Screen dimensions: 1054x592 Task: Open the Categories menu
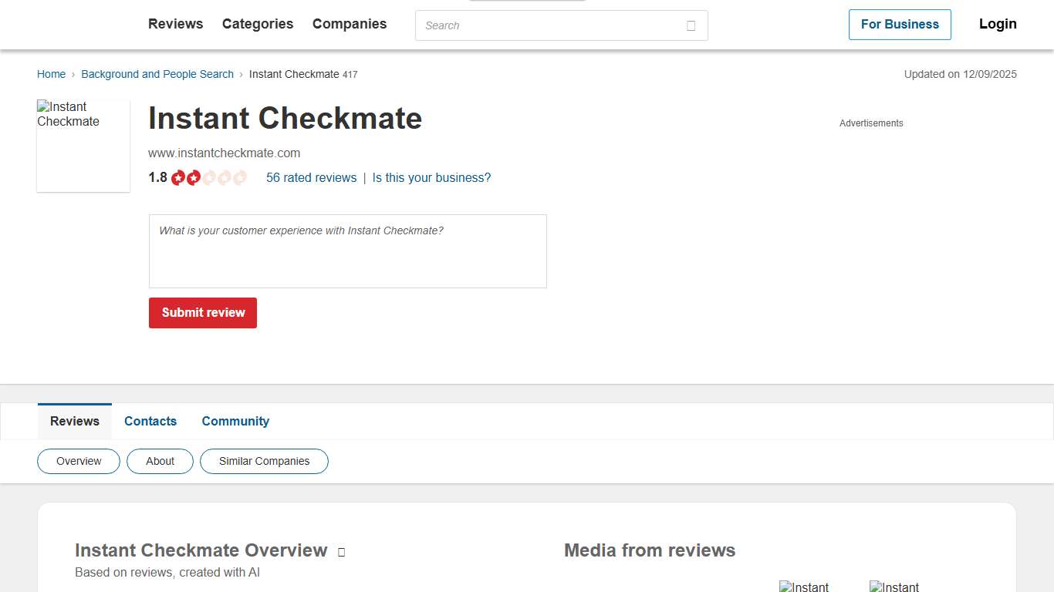(257, 24)
